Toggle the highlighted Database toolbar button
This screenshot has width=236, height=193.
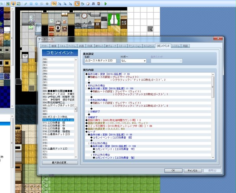tap(77, 4)
